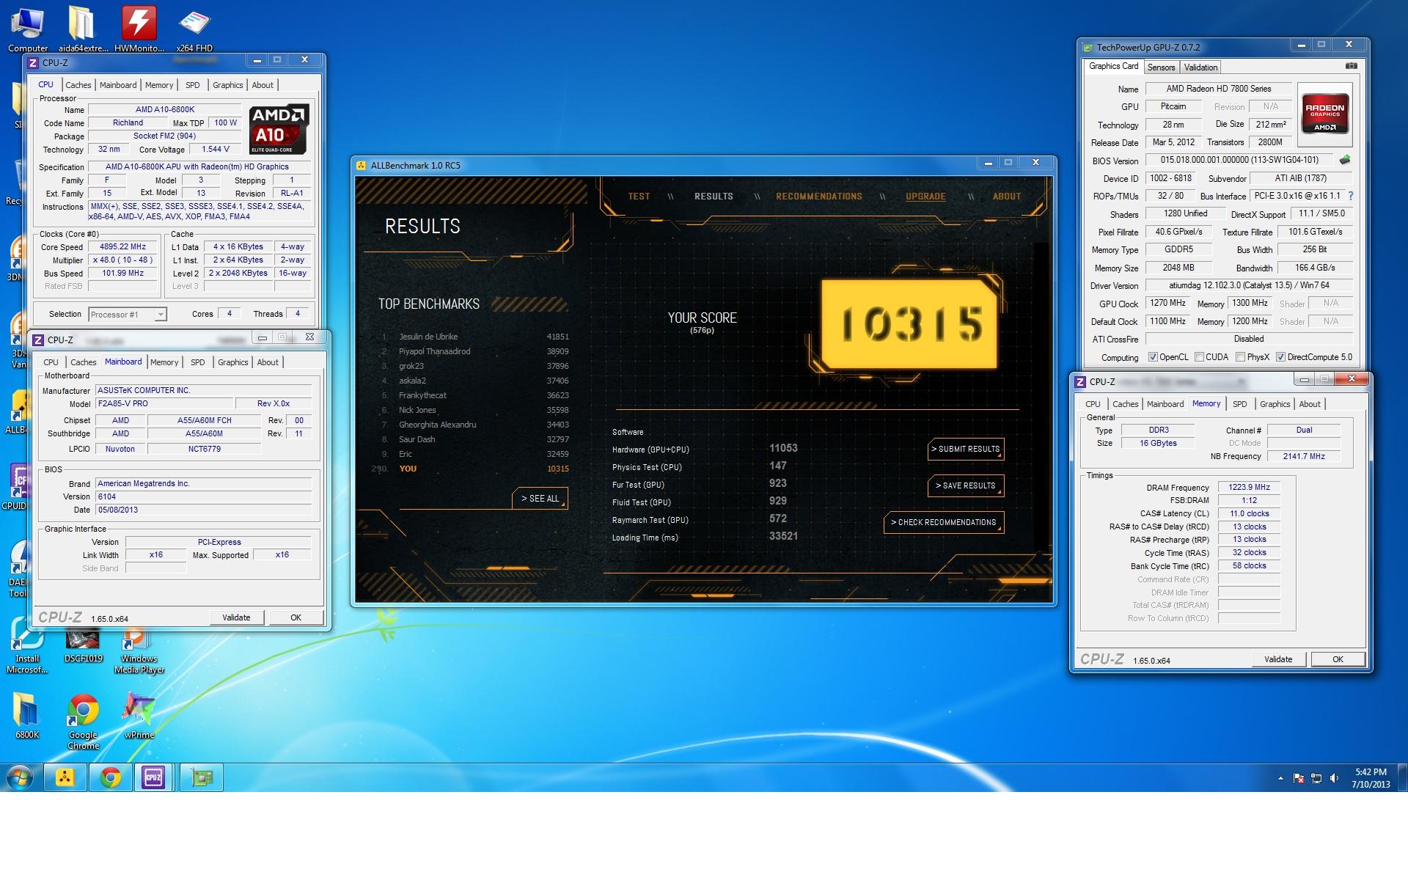Open the DSCF1019 image file

83,645
